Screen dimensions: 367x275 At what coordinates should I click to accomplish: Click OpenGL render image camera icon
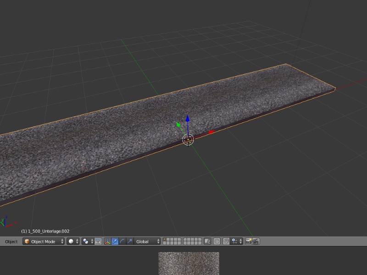tap(249, 242)
